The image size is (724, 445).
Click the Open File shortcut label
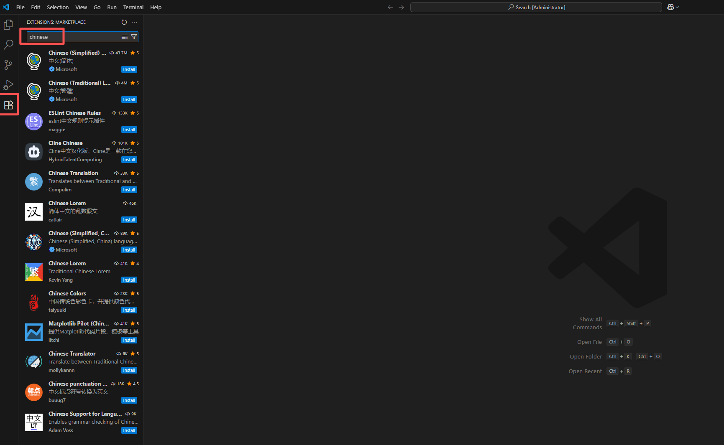click(590, 342)
